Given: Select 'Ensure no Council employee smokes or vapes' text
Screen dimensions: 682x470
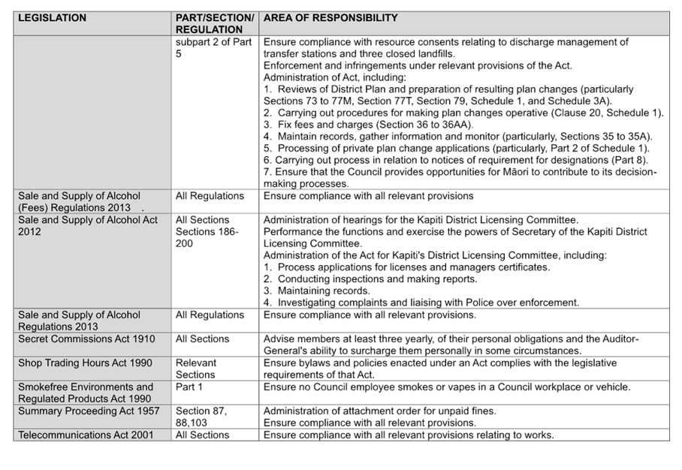Looking at the screenshot, I should click(447, 387).
